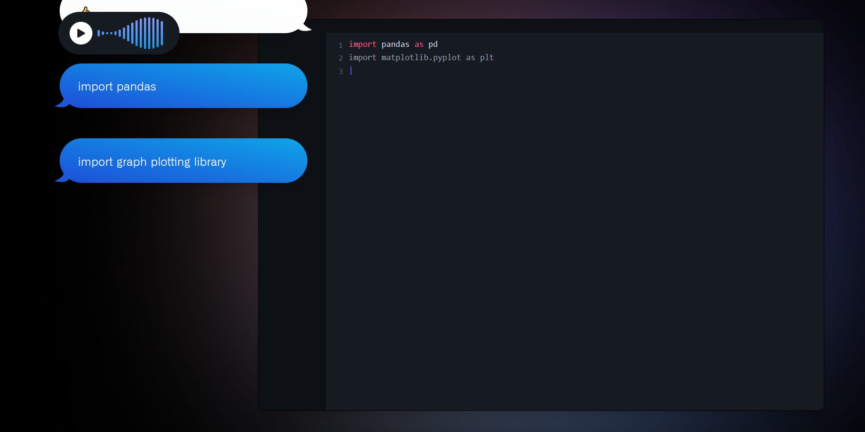Click the "import pandas" chat bubble

tap(183, 86)
